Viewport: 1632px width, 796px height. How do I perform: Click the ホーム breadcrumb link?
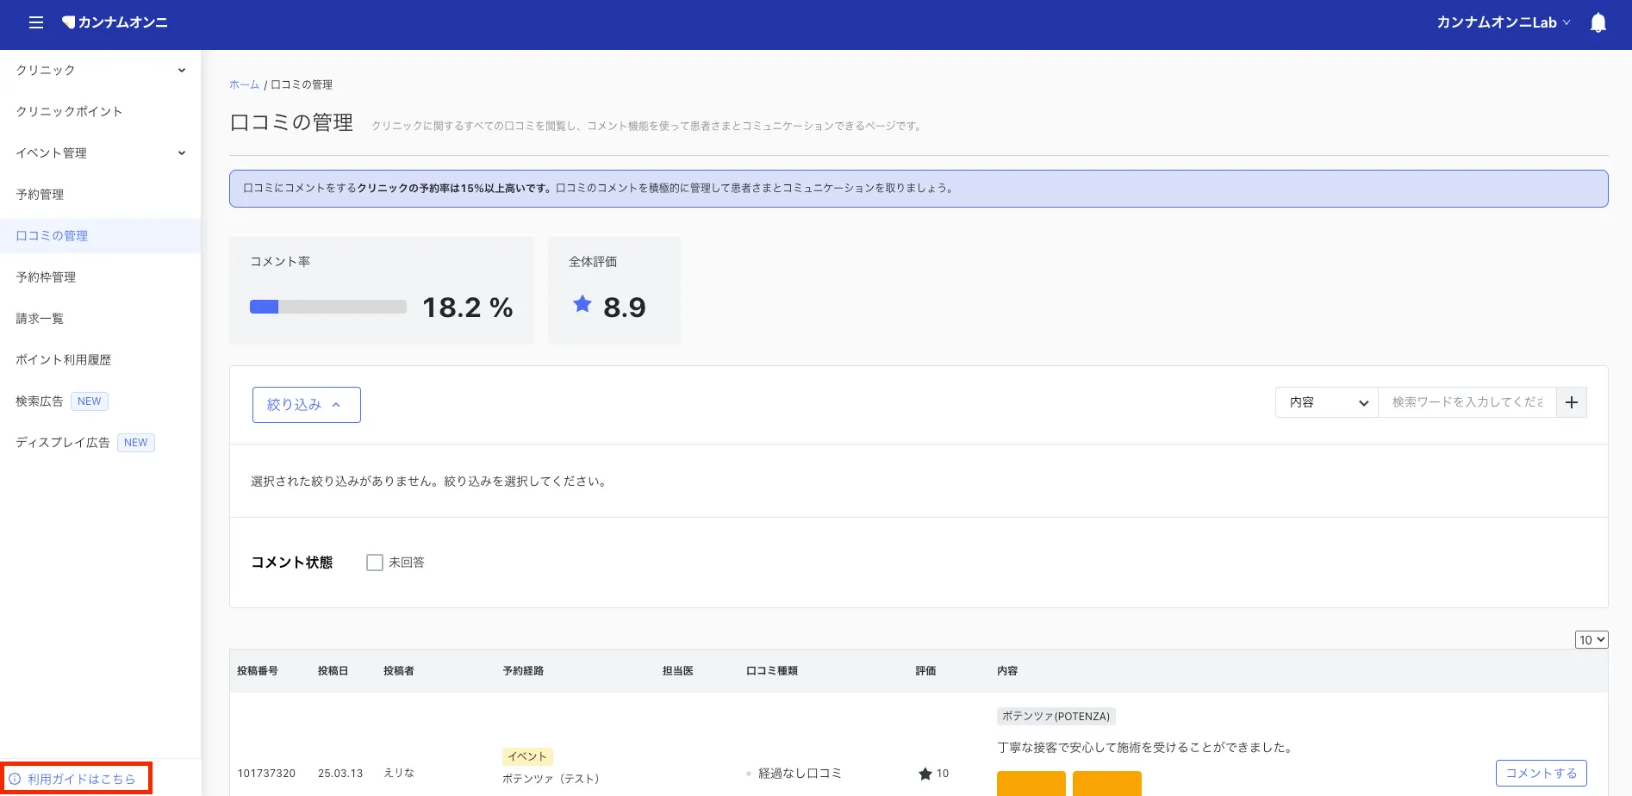244,84
